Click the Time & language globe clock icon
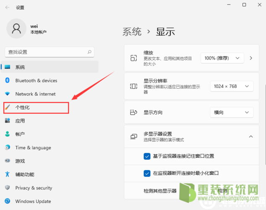Screen dimensions: 266x210 pos(8,147)
